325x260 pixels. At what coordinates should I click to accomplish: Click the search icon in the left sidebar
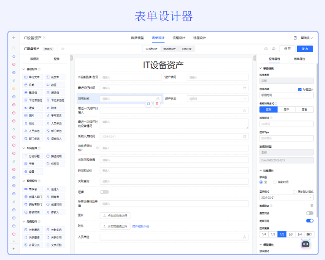14,48
